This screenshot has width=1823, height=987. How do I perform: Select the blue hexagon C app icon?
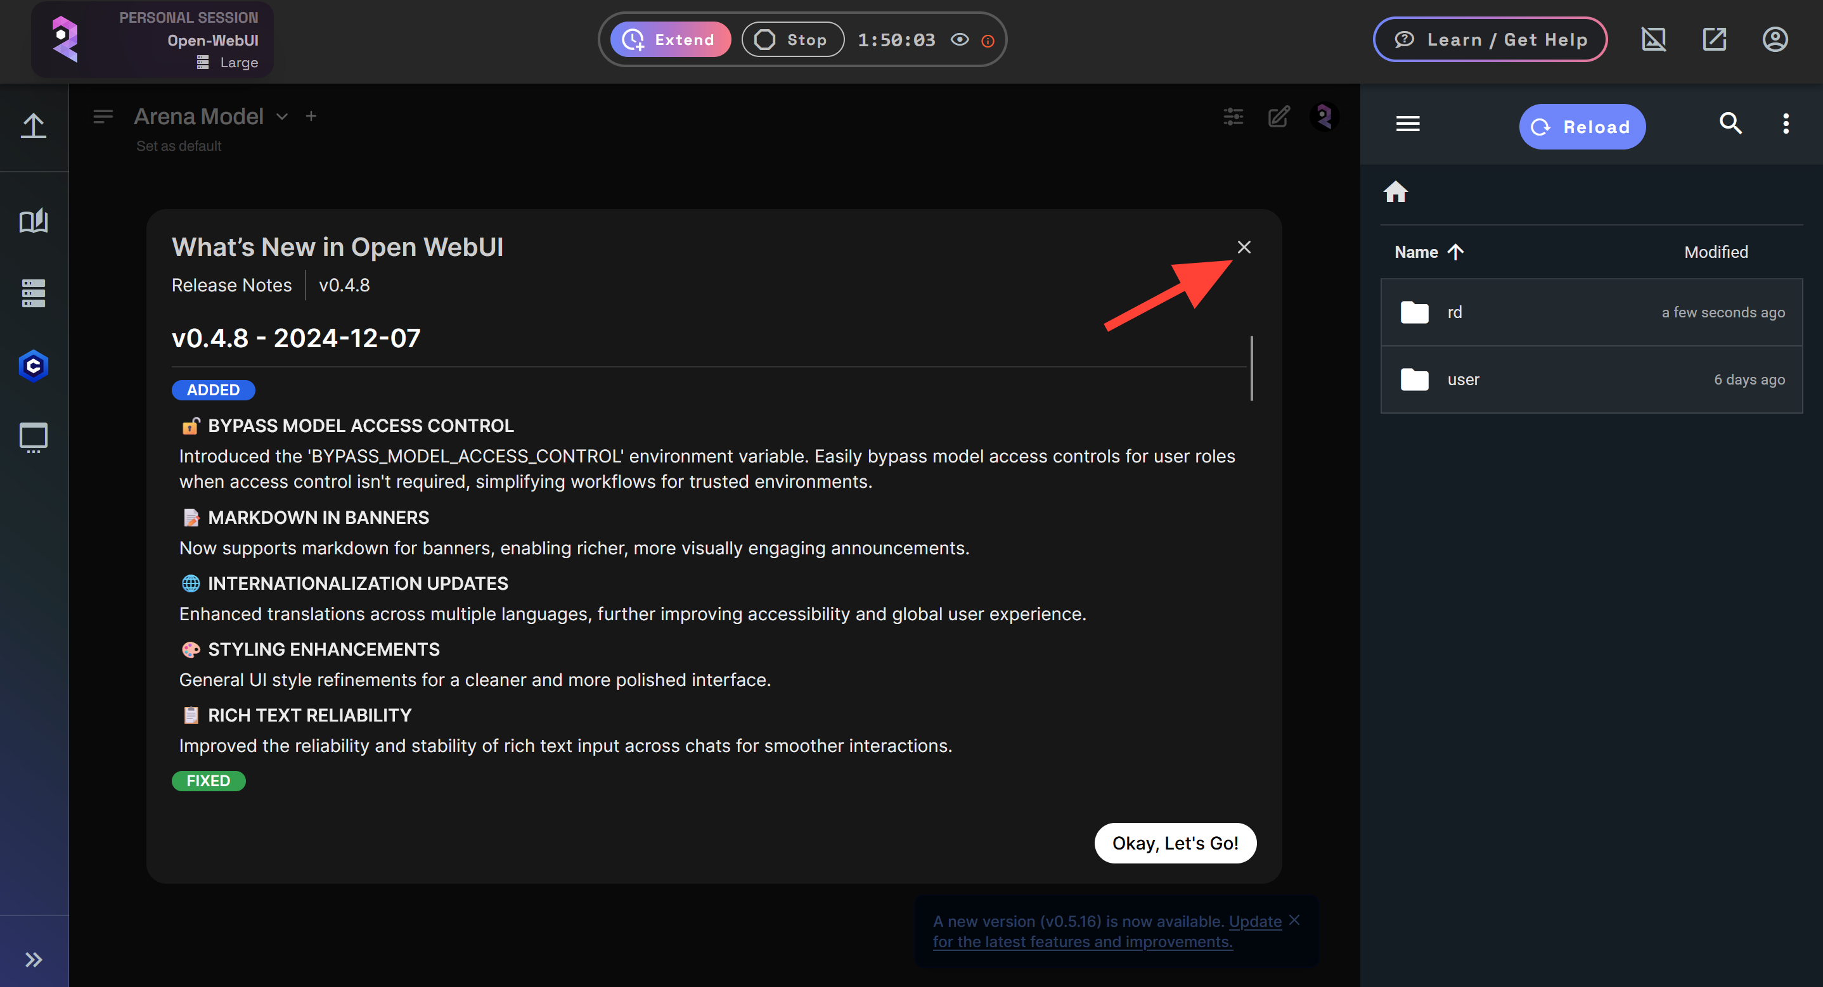point(33,366)
